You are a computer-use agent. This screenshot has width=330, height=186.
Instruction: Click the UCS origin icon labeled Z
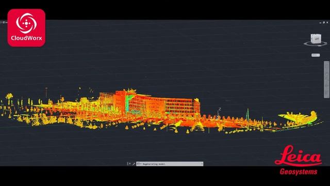click(218, 114)
